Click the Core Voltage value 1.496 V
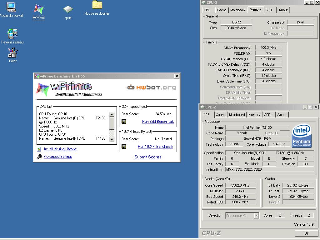Screen dimensions: 320x240 (279, 144)
